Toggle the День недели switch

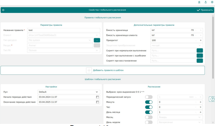pyautogui.click(x=149, y=122)
